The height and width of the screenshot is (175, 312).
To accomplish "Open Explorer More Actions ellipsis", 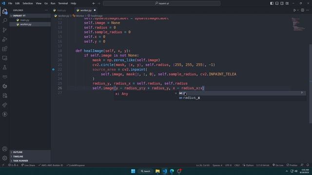I will pos(46,10).
